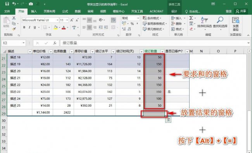Click the AutoSum sigma icon
Image resolution: width=252 pixels, height=153 pixels.
191,18
